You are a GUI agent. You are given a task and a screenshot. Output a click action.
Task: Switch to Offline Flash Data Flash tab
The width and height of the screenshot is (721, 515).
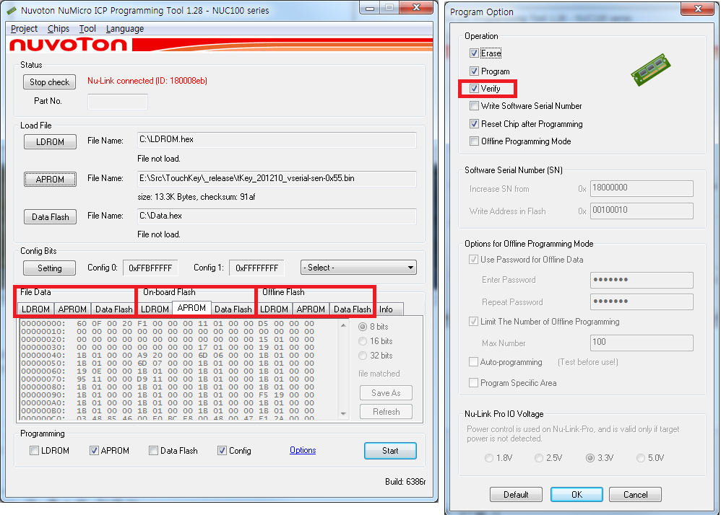click(x=353, y=309)
